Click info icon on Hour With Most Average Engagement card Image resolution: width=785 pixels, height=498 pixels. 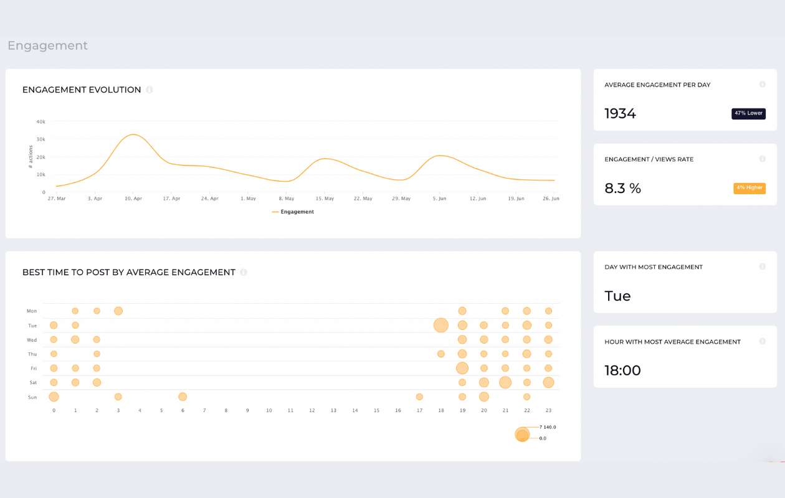point(762,342)
